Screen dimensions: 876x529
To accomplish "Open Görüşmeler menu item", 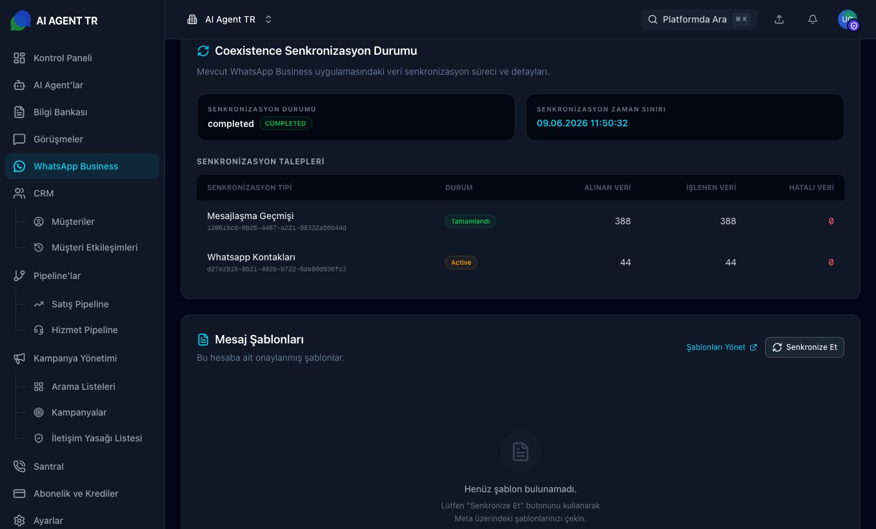I will point(82,139).
